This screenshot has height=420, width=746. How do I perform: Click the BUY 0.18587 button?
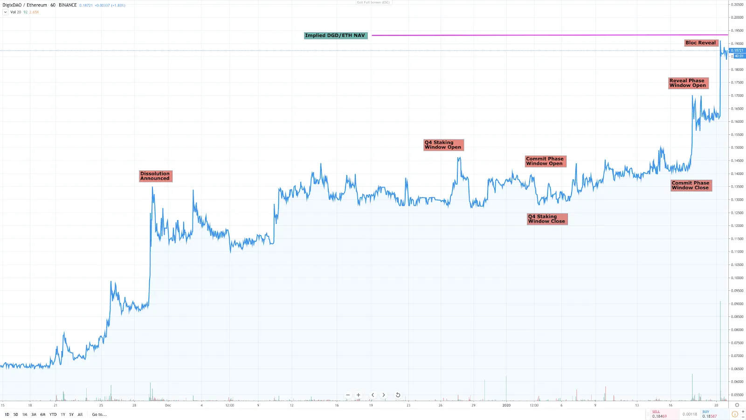pyautogui.click(x=714, y=414)
